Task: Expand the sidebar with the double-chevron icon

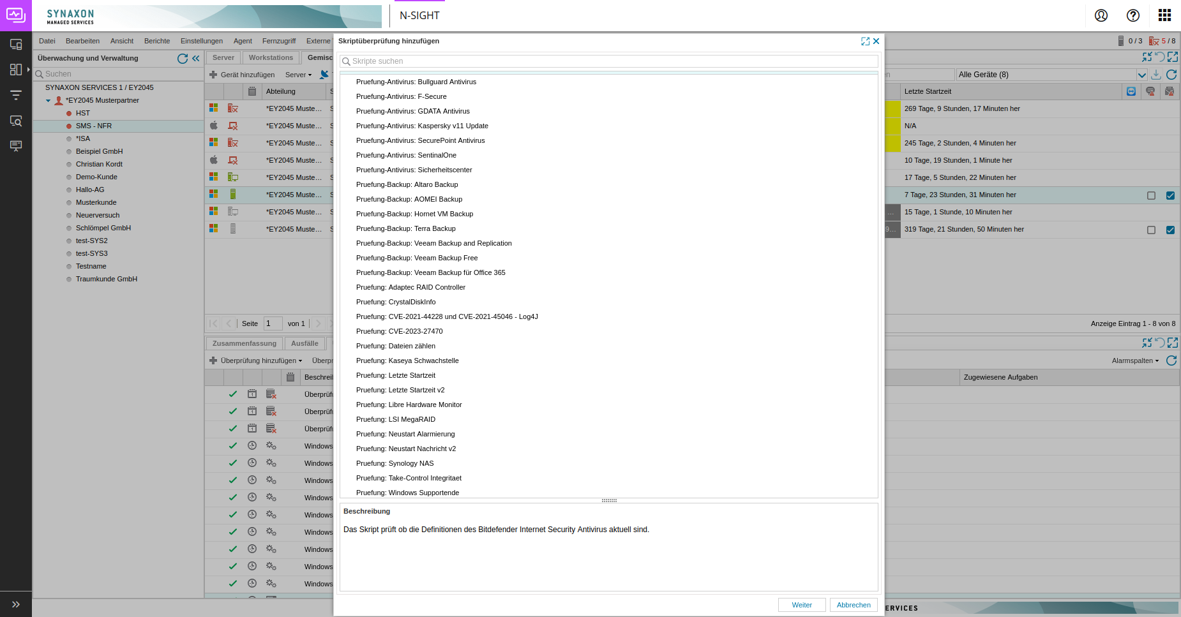Action: [16, 604]
